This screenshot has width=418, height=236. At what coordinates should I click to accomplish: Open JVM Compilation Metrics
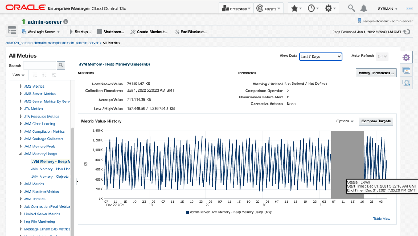(x=44, y=131)
